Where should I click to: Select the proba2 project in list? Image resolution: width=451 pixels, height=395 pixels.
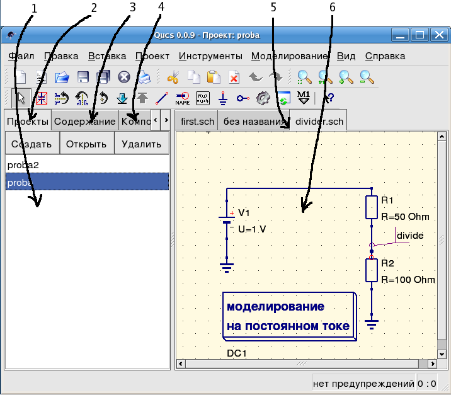point(87,165)
